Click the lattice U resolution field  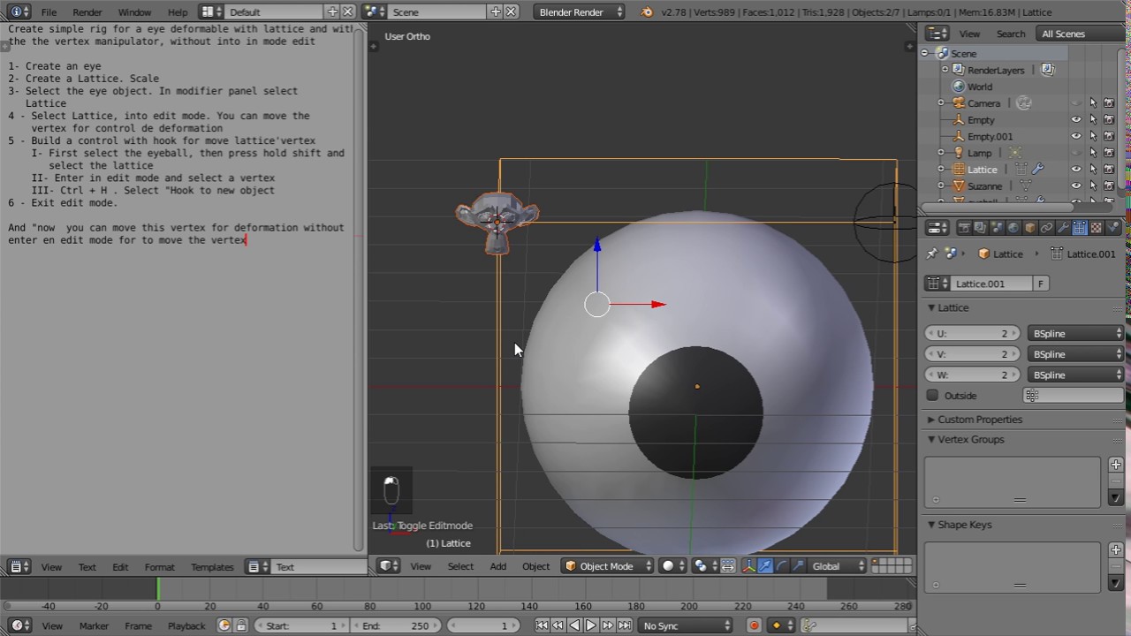click(971, 333)
